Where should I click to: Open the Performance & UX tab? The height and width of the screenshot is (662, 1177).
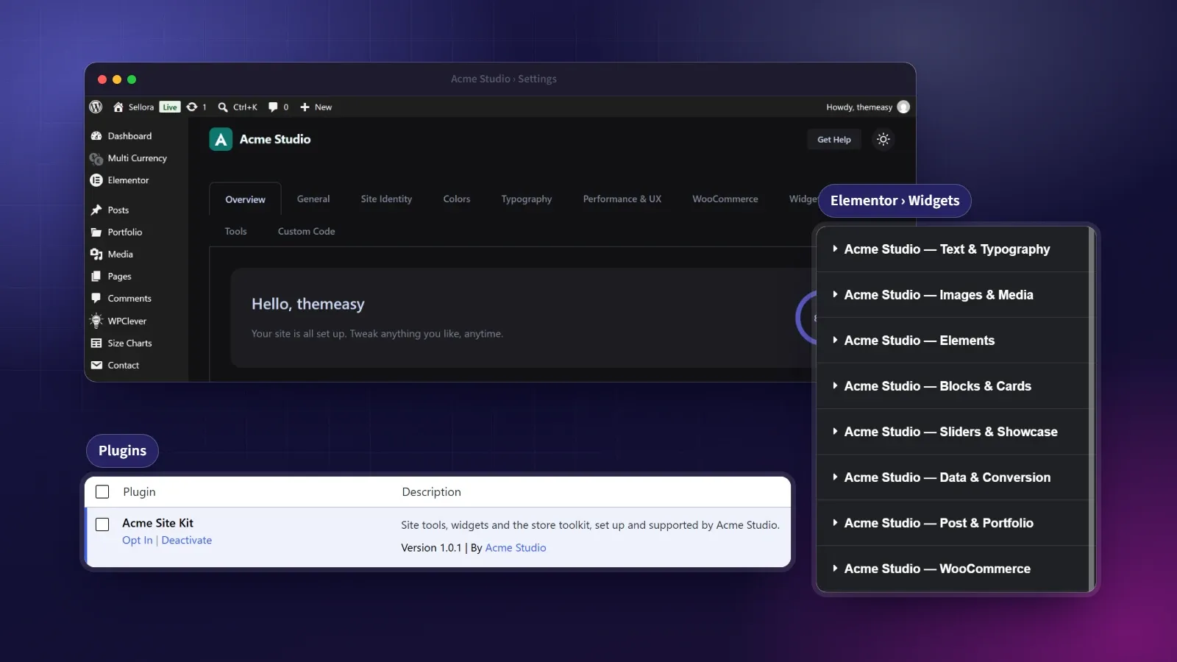(x=622, y=199)
